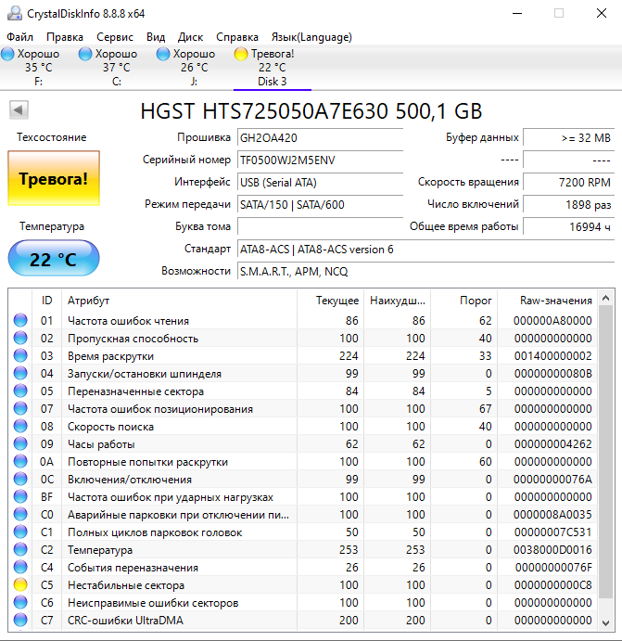Image resolution: width=622 pixels, height=641 pixels.
Task: Open the Сервис menu
Action: click(115, 37)
